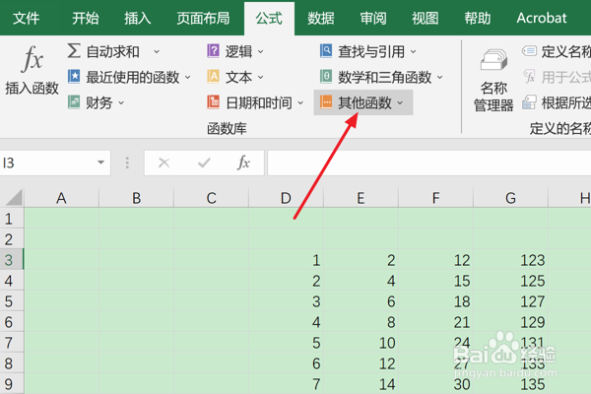The height and width of the screenshot is (394, 591).
Task: Select column B header
Action: (137, 198)
